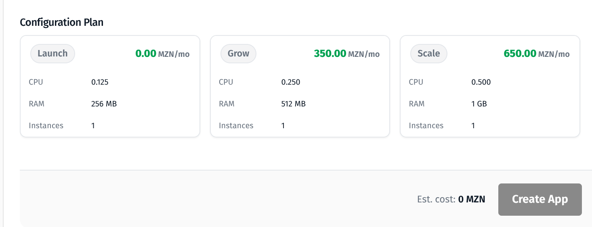Click the instance count 1 in Grow card
This screenshot has height=227, width=592.
(x=283, y=125)
